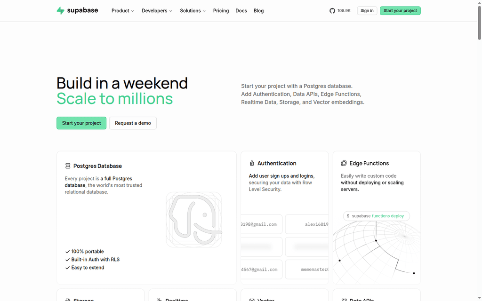Expand the Developers menu
This screenshot has width=482, height=301.
click(157, 11)
